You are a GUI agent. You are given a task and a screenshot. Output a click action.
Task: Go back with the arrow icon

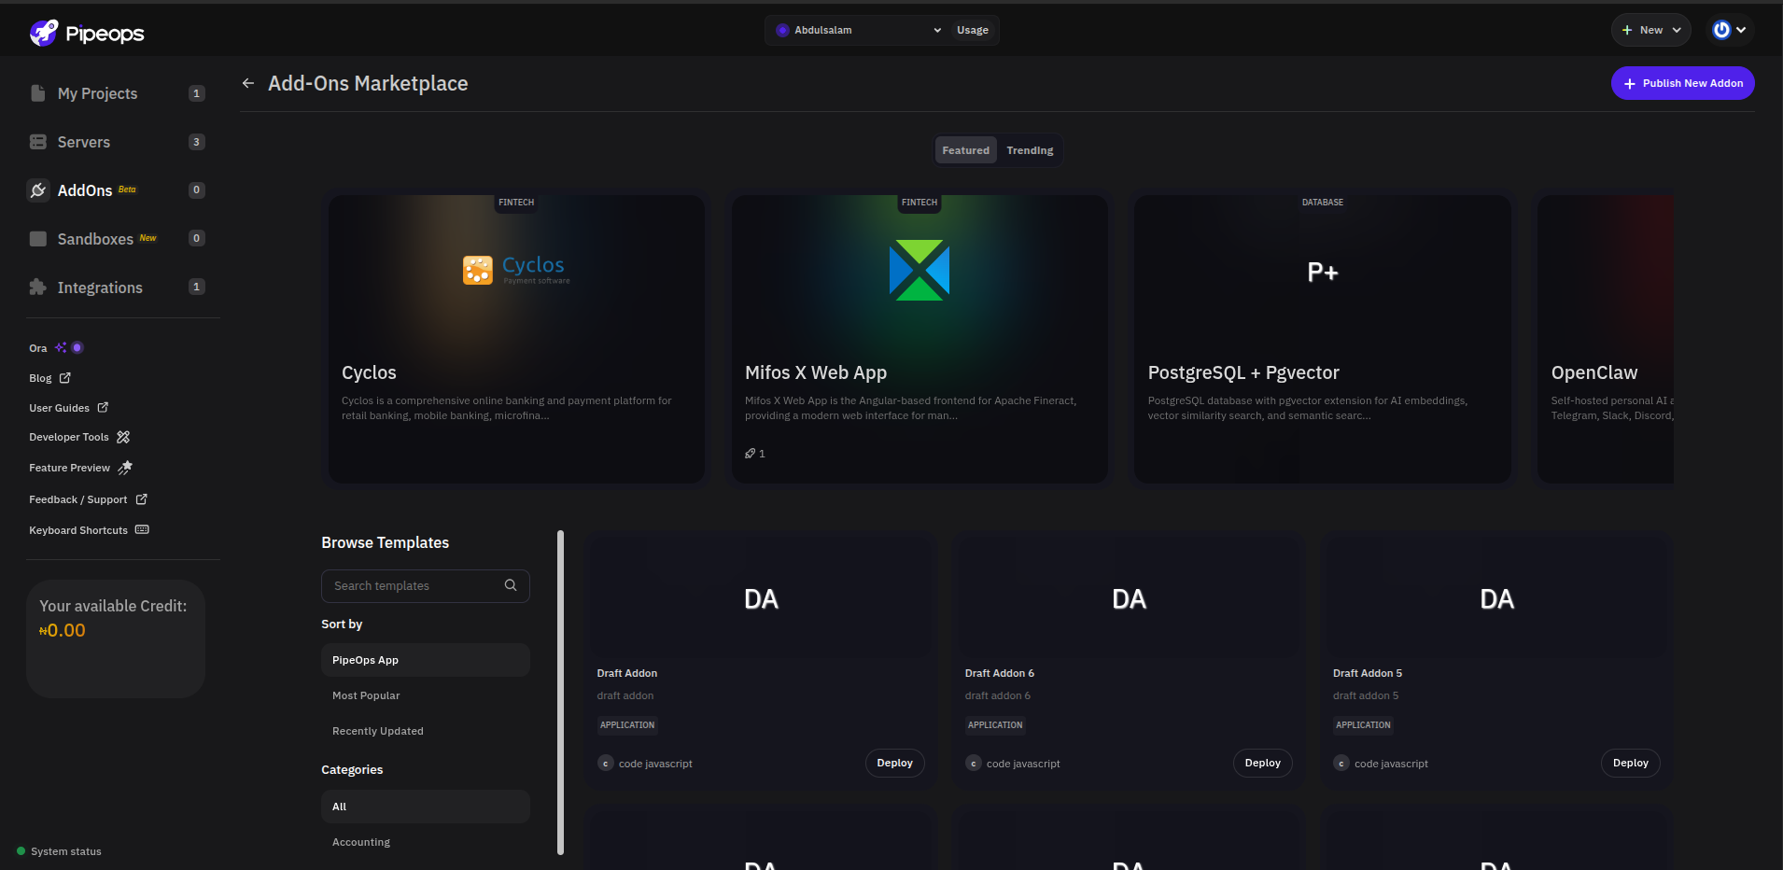[248, 83]
